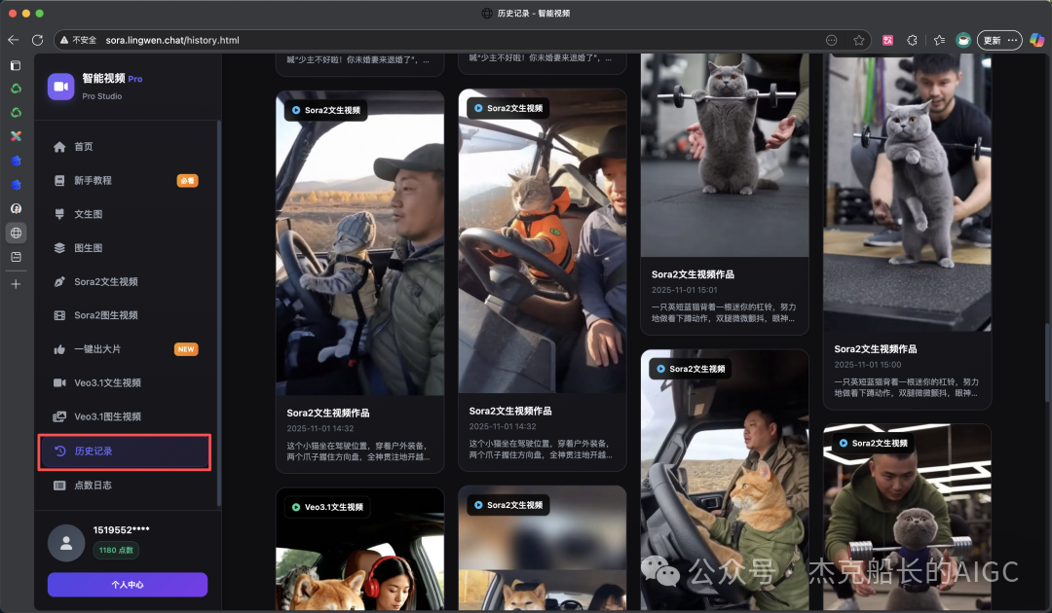Open Veo3.1文生视频 menu item
Screen dimensions: 1052x613
[127, 382]
